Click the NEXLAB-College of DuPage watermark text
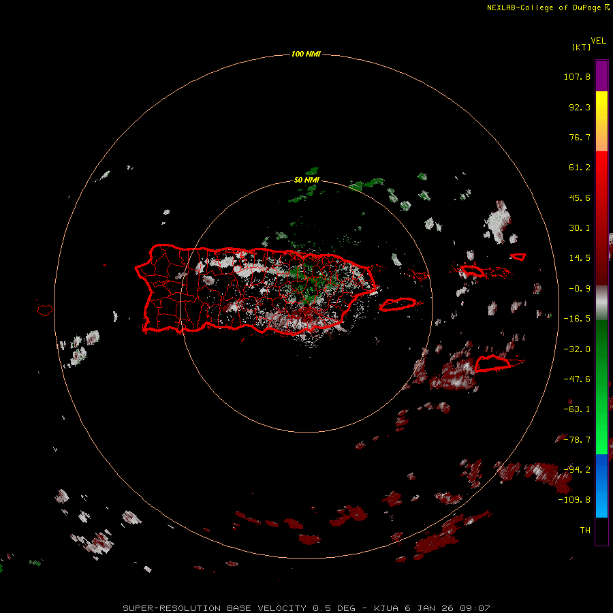Screen dimensions: 613x613 point(548,7)
